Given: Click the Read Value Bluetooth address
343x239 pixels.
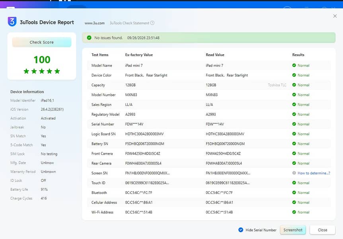Looking at the screenshot, I should pos(219,193).
